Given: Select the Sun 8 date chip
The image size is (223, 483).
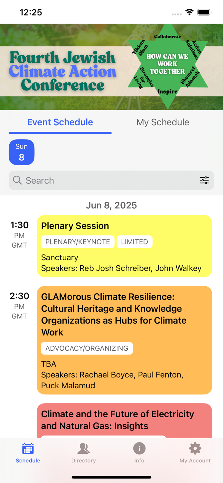Looking at the screenshot, I should click(22, 152).
